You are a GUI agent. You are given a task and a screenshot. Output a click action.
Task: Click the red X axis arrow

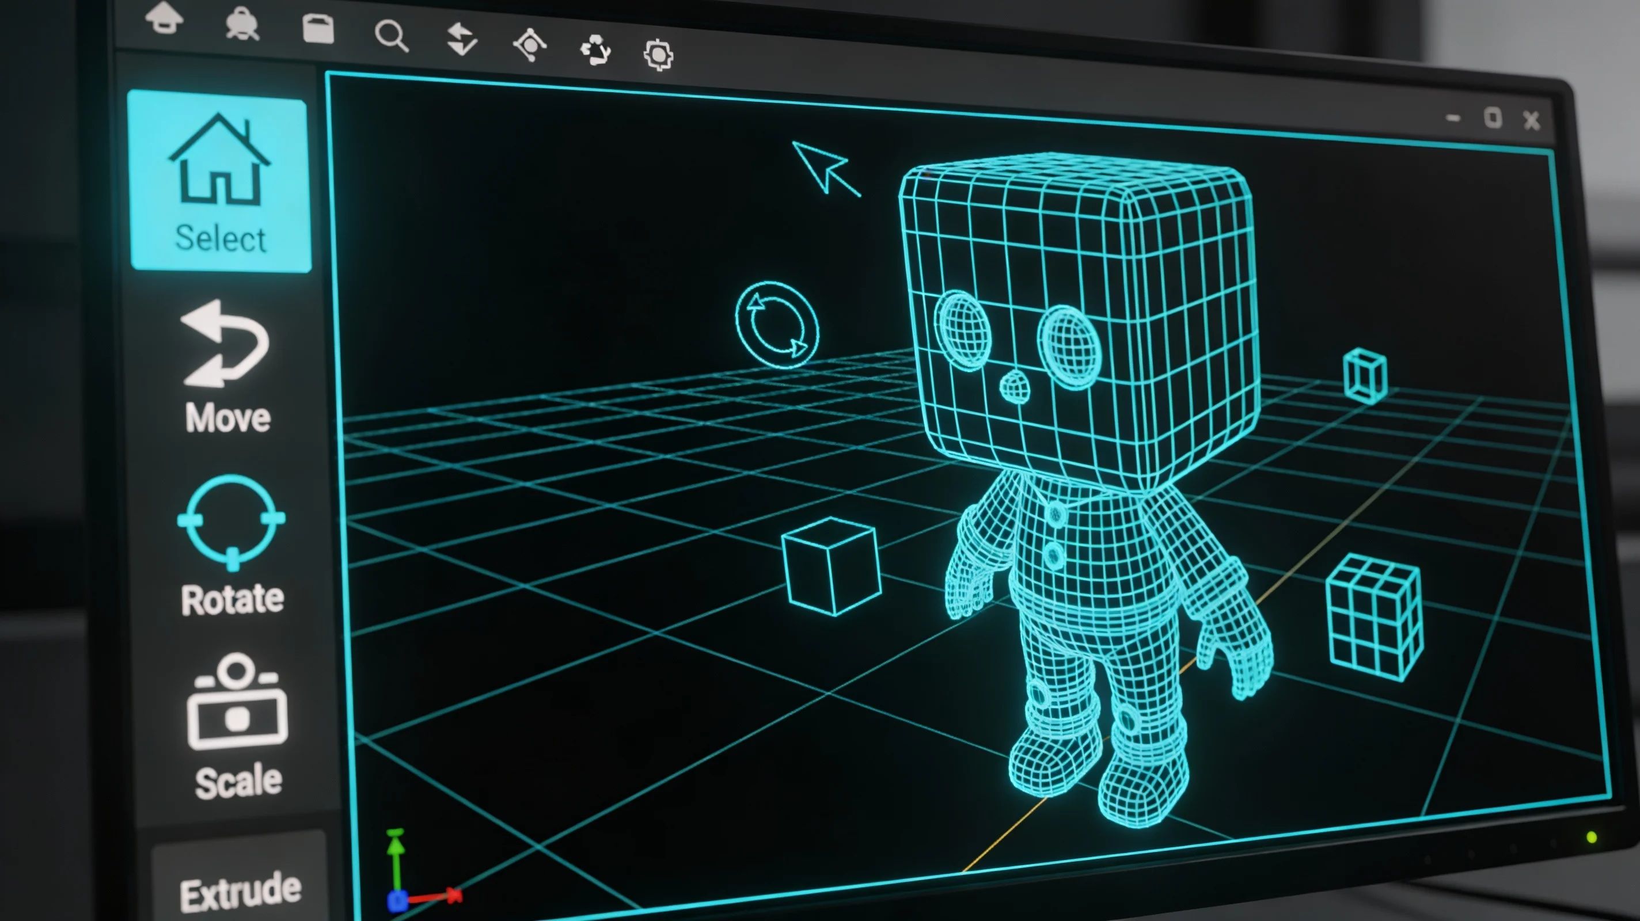(x=435, y=897)
